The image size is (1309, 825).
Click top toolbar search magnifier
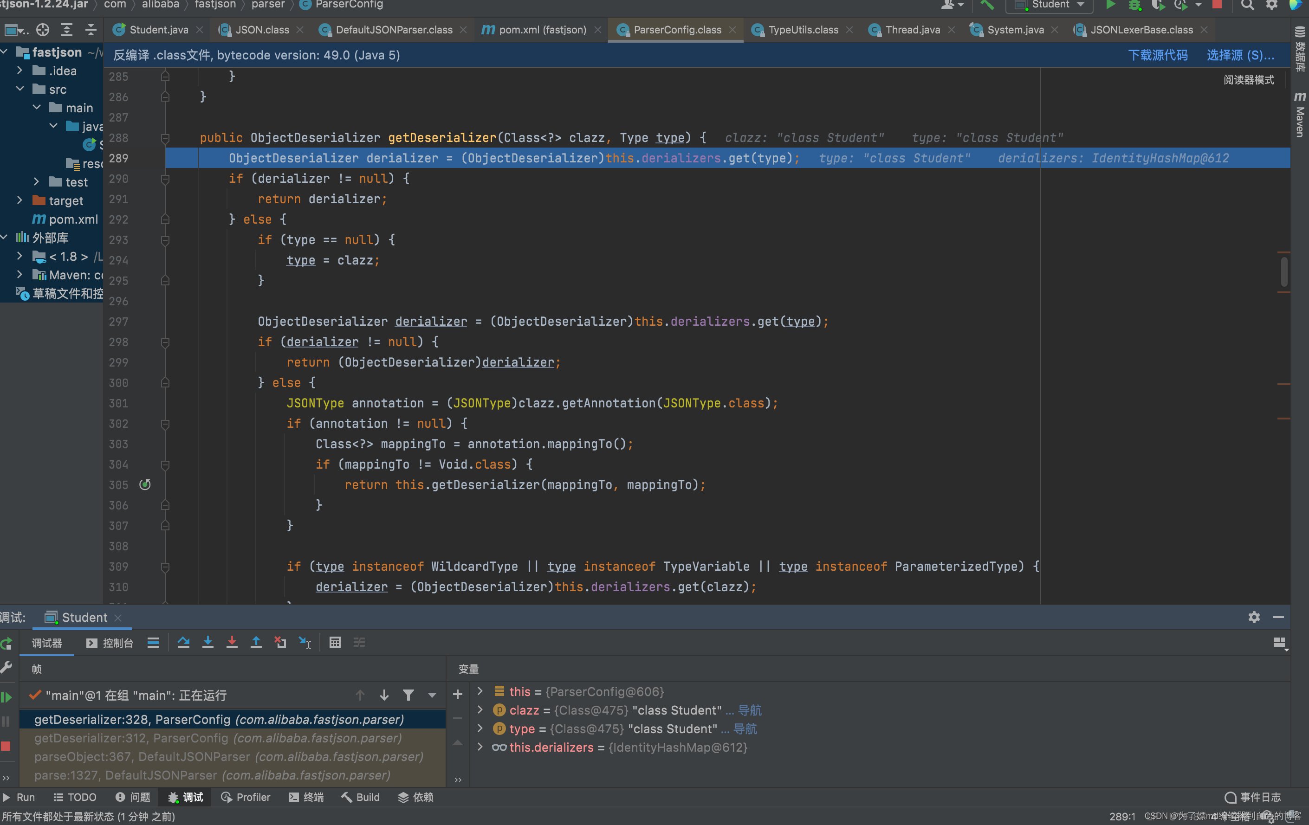[1248, 5]
